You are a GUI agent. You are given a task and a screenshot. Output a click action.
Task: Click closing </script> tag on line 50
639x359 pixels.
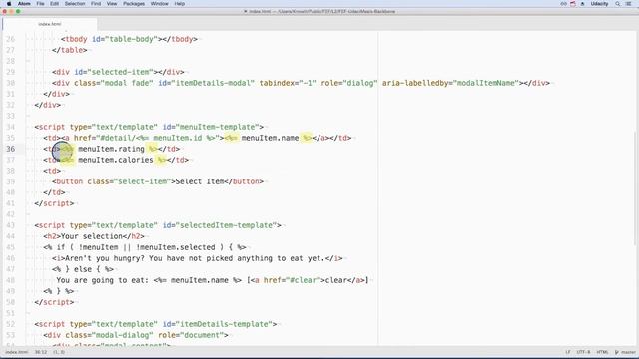pyautogui.click(x=54, y=302)
